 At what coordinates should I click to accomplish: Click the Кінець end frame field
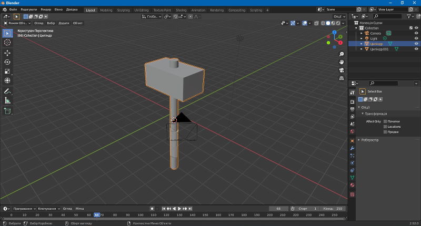click(333, 209)
